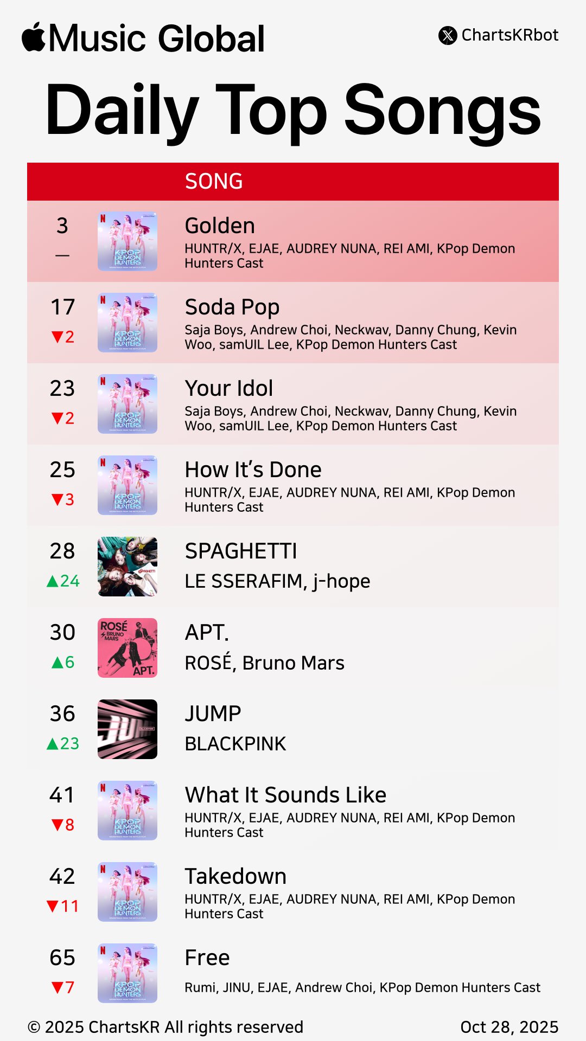Select the Soda Pop song title

pyautogui.click(x=232, y=307)
